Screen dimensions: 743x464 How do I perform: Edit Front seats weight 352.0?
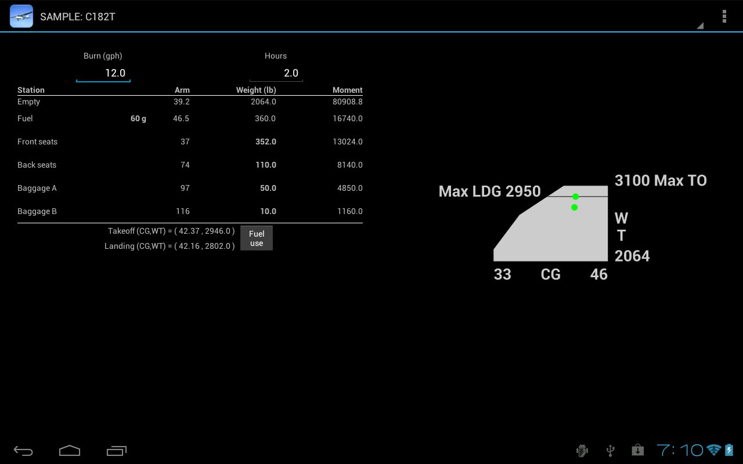click(x=266, y=142)
